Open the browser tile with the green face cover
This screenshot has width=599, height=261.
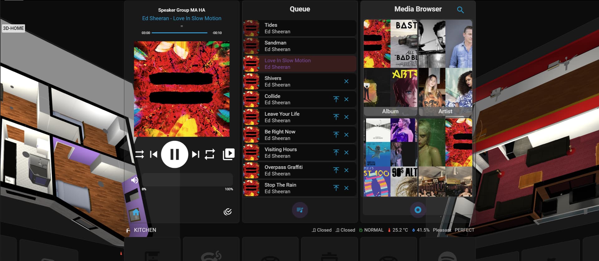click(x=445, y=157)
